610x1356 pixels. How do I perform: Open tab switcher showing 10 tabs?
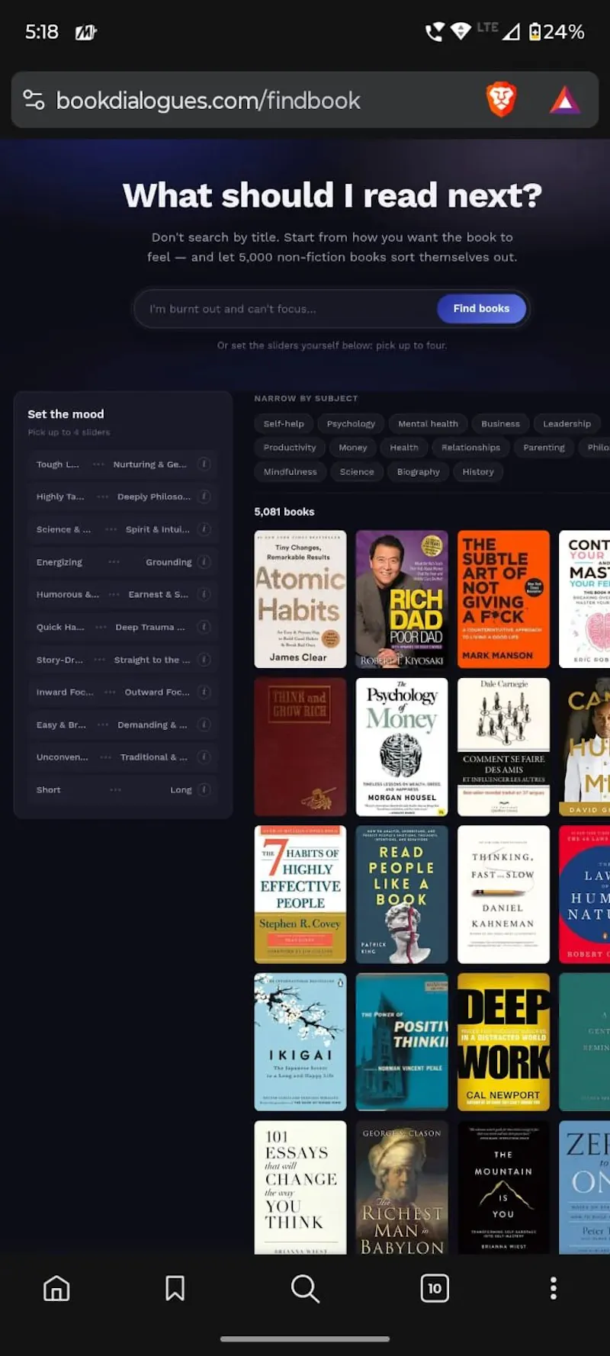coord(435,1288)
